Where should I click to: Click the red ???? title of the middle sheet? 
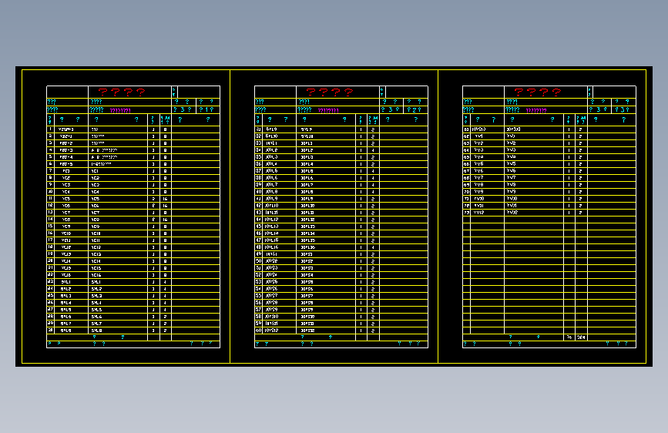330,92
